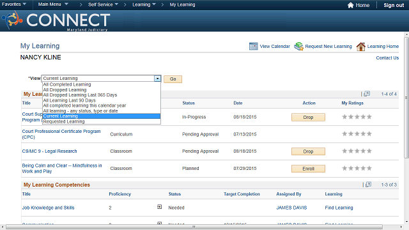Viewport: 409px width, 230px height.
Task: Sort My Learning by Date column
Action: [x=238, y=103]
